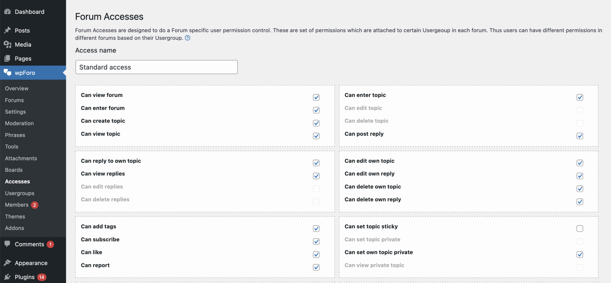The image size is (611, 283).
Task: Open Dashboard via the speedometer icon
Action: coord(7,12)
